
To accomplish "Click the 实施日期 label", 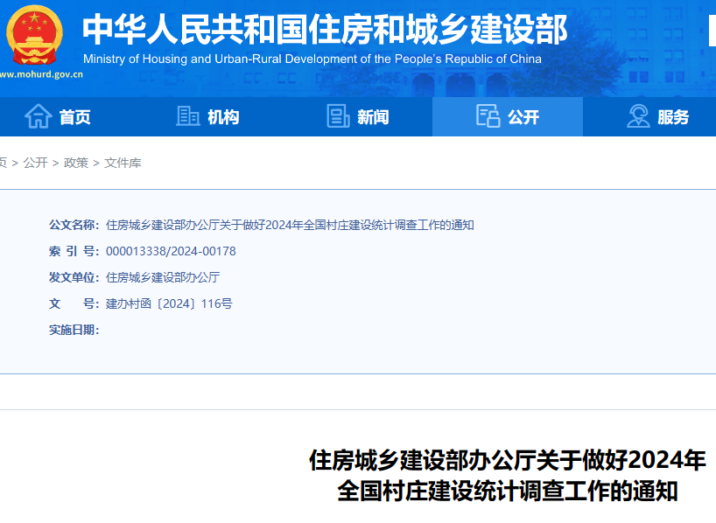I will pyautogui.click(x=74, y=330).
